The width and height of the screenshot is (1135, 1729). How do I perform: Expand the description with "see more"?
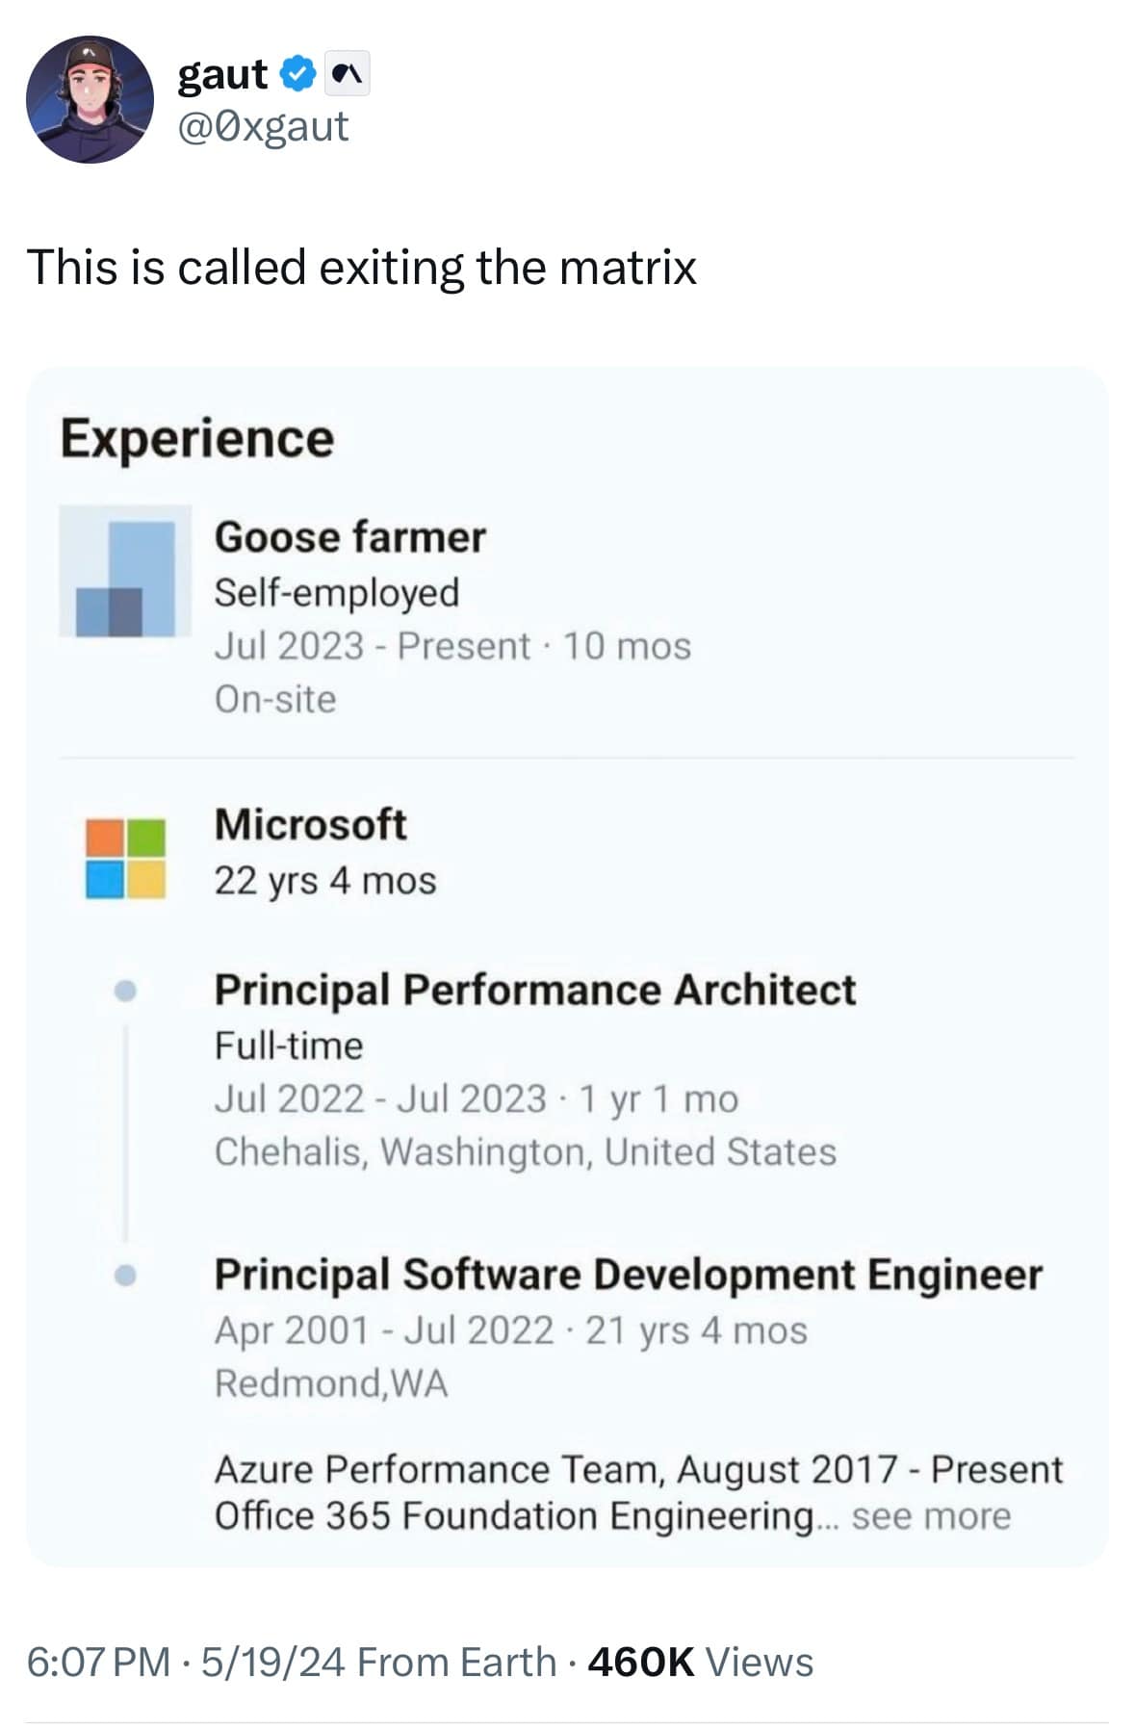coord(930,1516)
